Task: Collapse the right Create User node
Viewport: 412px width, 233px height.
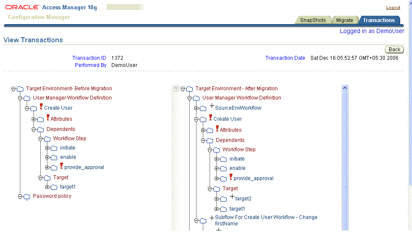Action: (196, 119)
